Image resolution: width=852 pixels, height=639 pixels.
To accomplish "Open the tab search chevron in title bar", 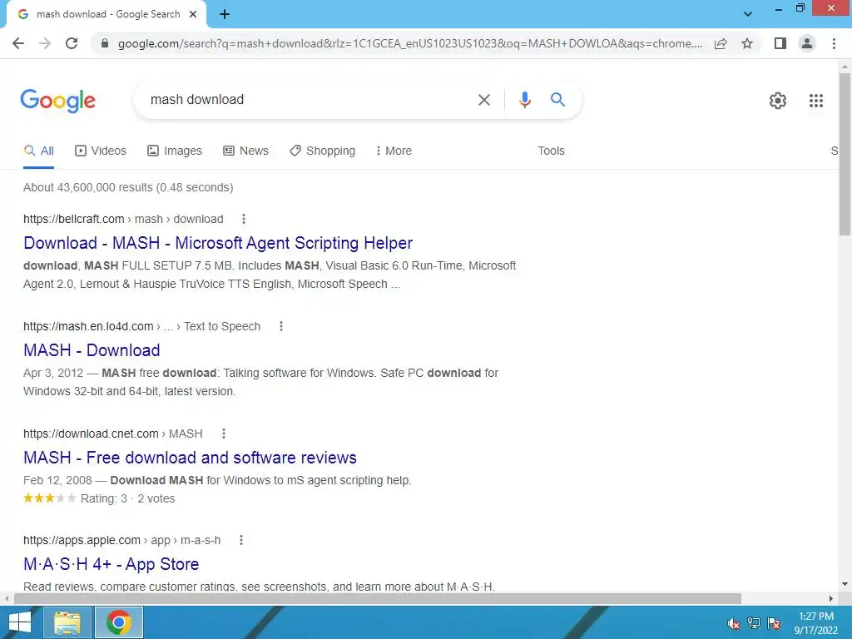I will coord(748,14).
